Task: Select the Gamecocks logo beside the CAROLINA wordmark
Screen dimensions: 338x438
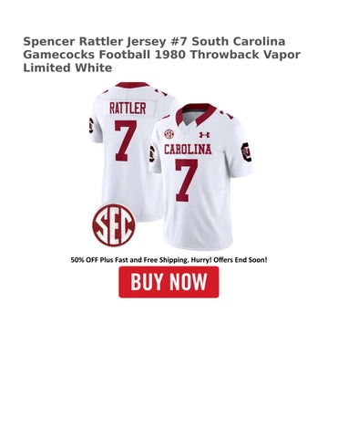Action: tap(152, 154)
